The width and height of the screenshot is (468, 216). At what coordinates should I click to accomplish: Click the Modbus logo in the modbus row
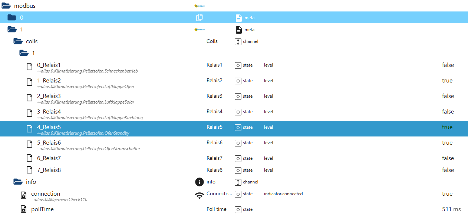(200, 6)
